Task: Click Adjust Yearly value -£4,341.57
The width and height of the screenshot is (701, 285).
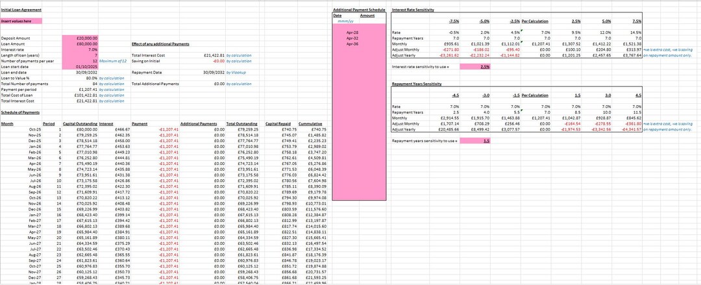Action: coord(631,129)
